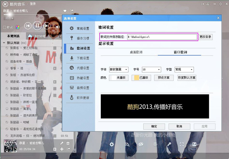Select song 赖伟锋 - 闹够了没有
229x159 pixels.
[x=24, y=55]
